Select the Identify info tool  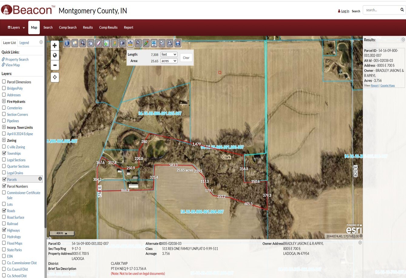67,43
